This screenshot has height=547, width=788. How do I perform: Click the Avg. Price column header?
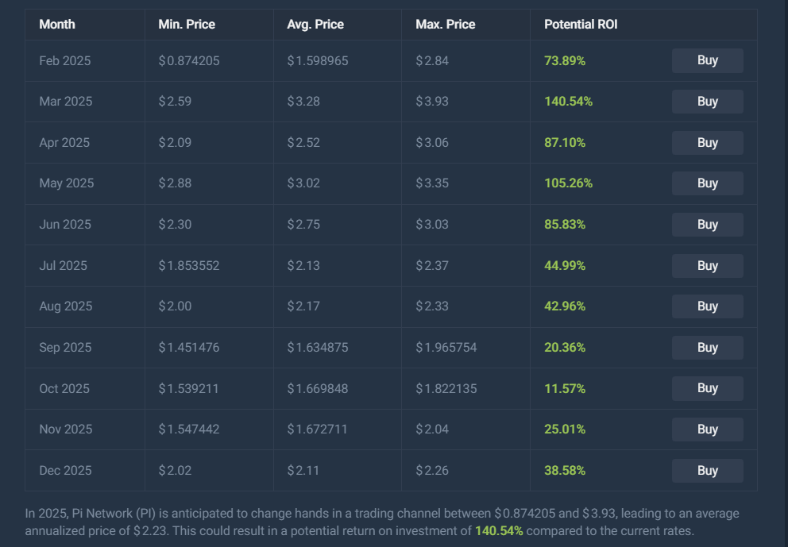pyautogui.click(x=315, y=24)
